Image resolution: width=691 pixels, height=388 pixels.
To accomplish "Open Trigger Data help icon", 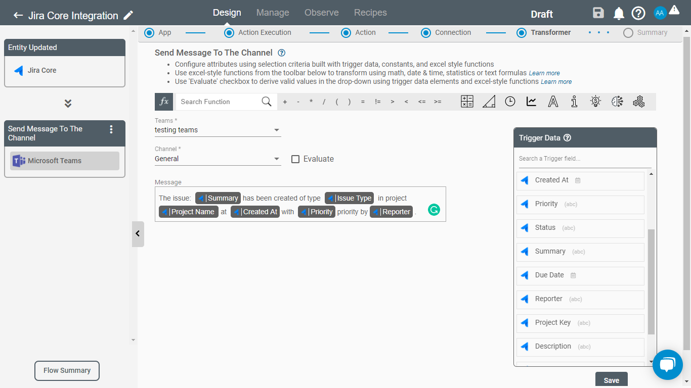I will coord(567,138).
